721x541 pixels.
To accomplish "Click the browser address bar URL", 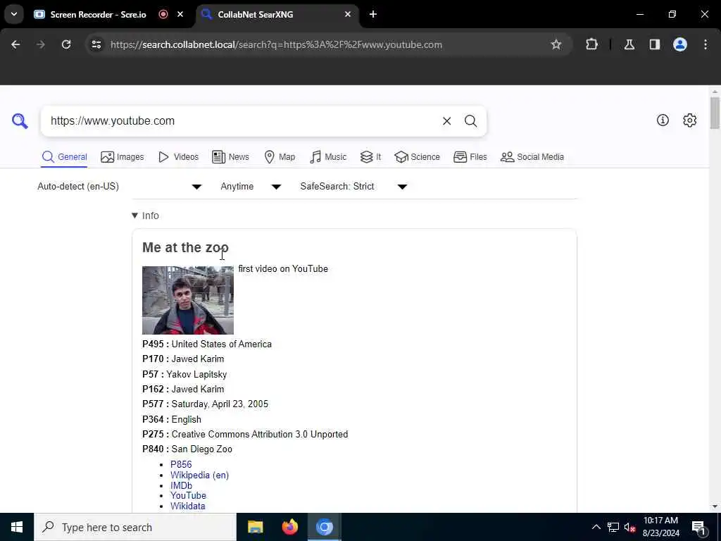I will (276, 44).
